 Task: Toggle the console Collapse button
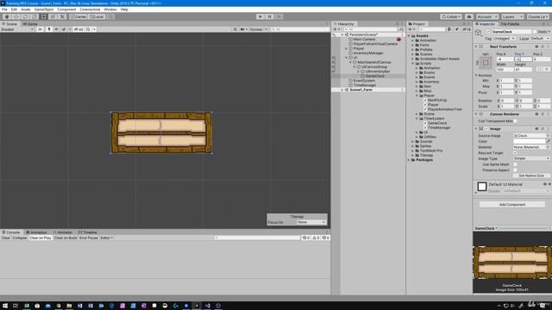19,238
